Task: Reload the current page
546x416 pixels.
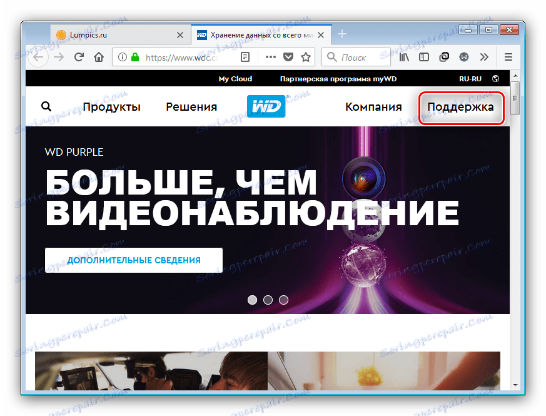Action: 79,57
